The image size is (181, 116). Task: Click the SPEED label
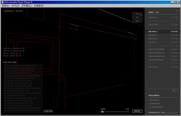pos(103,109)
